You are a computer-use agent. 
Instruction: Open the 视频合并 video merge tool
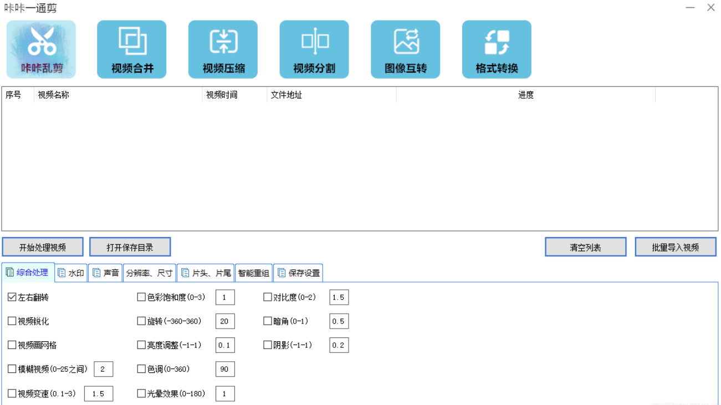(x=131, y=49)
